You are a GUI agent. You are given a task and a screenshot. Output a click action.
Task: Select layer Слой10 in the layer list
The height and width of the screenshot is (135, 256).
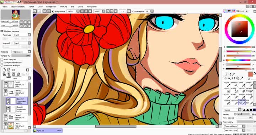coord(17,101)
